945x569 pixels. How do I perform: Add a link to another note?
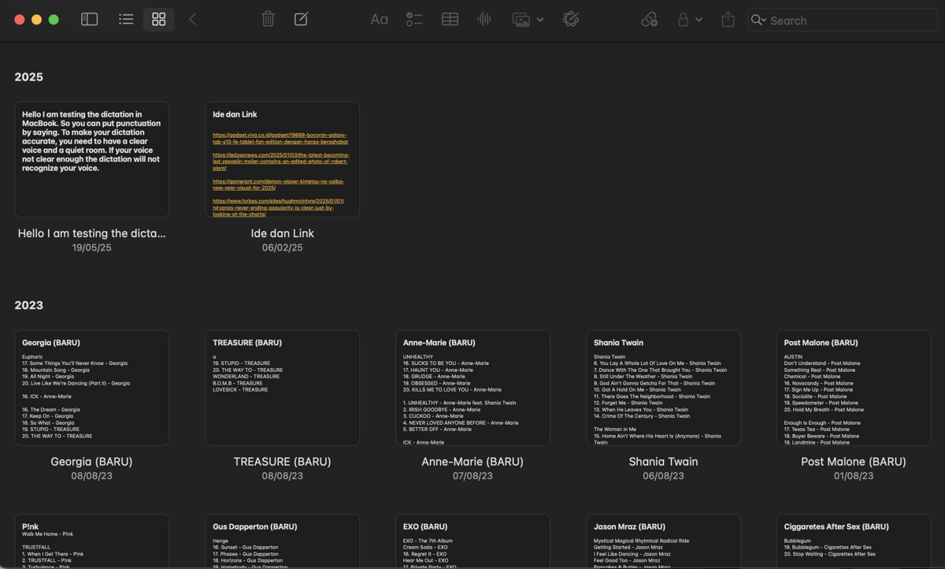coord(650,20)
